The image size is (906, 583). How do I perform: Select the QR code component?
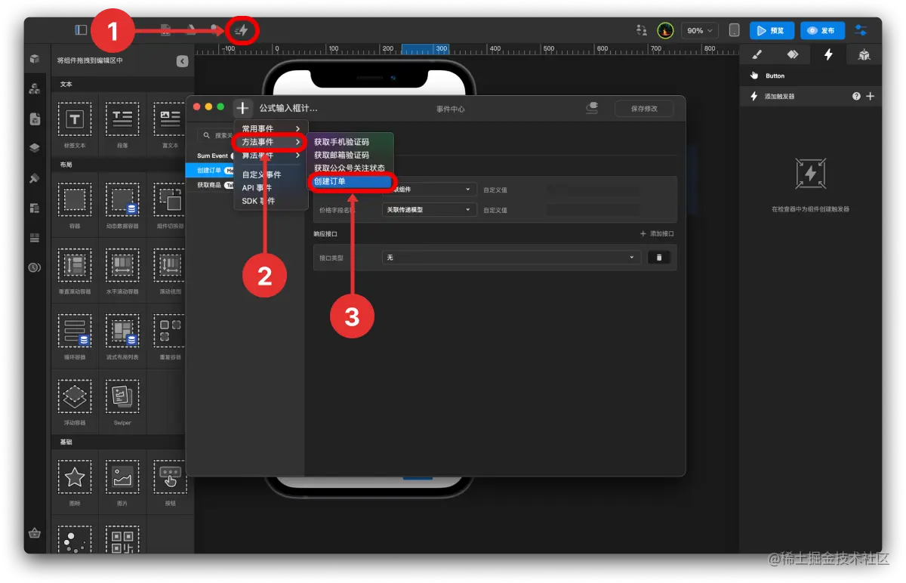(x=122, y=541)
